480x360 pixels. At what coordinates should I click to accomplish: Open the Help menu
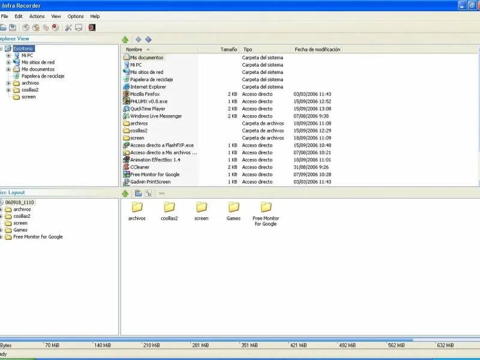95,16
